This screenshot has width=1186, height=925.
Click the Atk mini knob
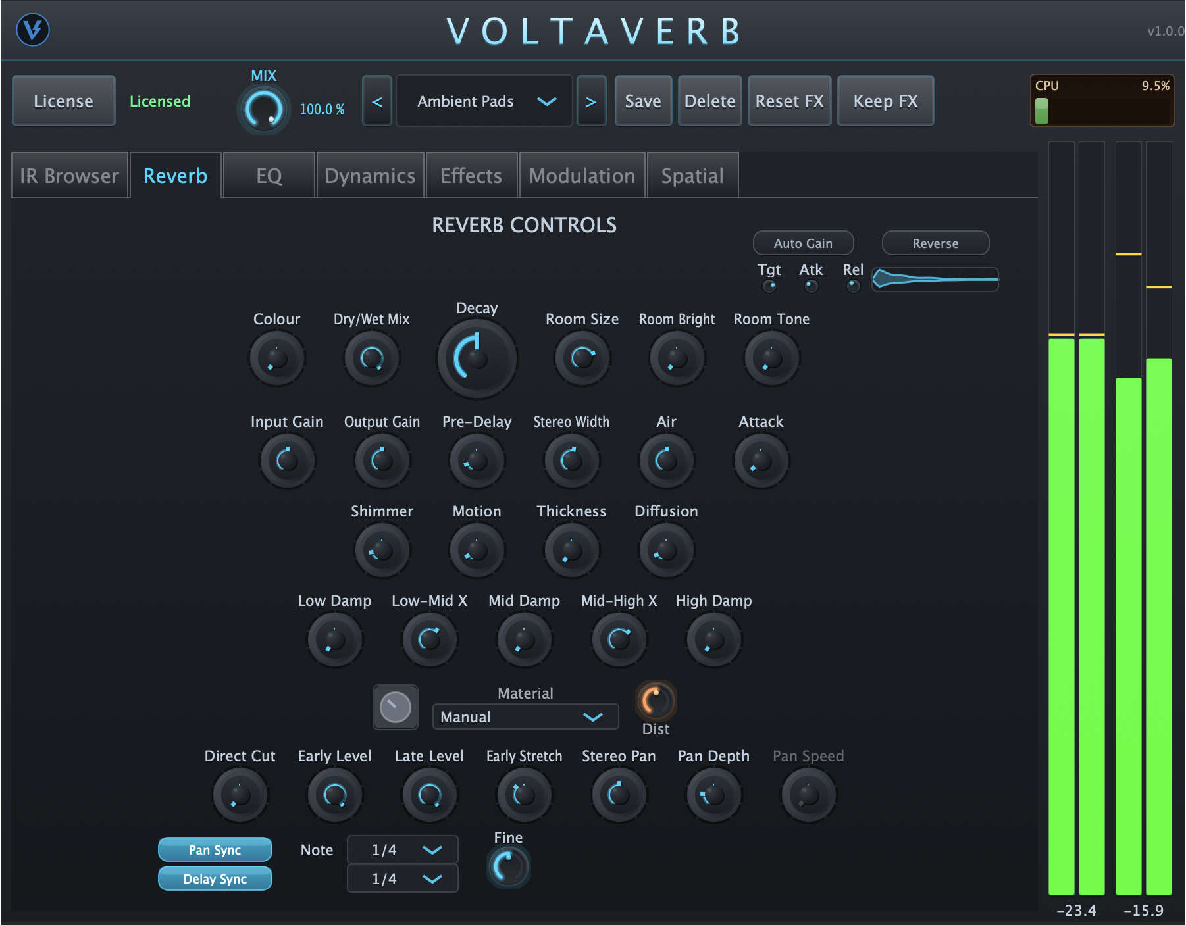812,286
